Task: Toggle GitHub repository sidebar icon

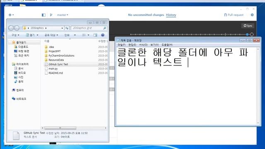Action: point(43,15)
